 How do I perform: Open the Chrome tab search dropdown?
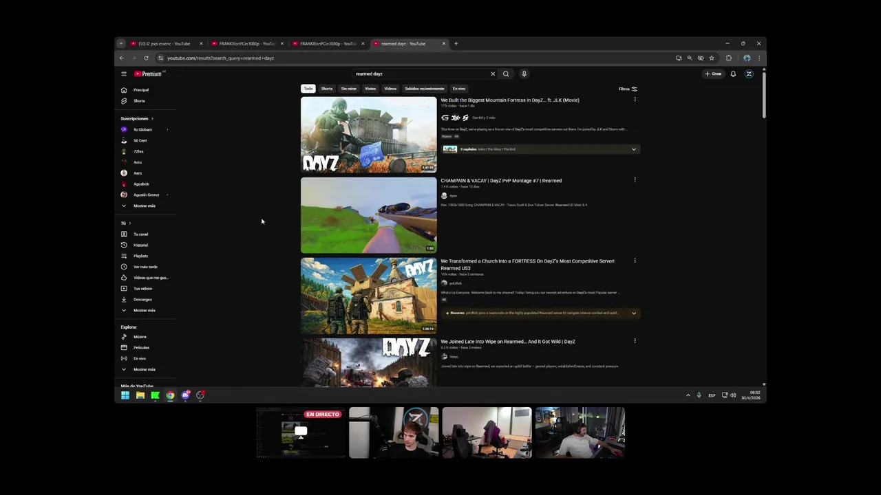click(x=121, y=43)
